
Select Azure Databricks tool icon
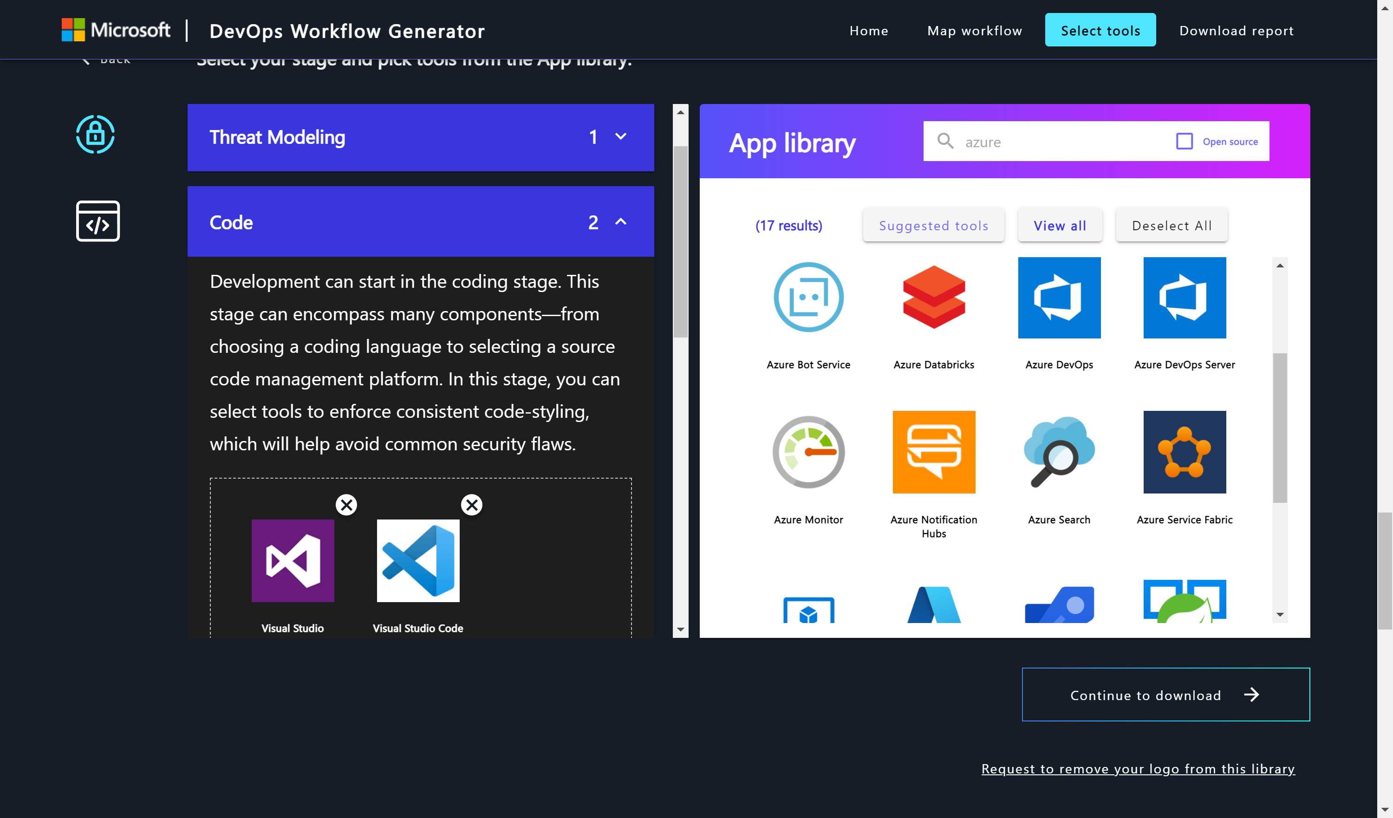932,297
